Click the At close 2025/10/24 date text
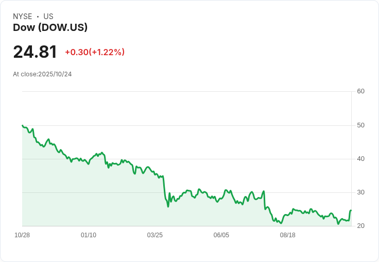This screenshot has width=379, height=262. [x=42, y=74]
